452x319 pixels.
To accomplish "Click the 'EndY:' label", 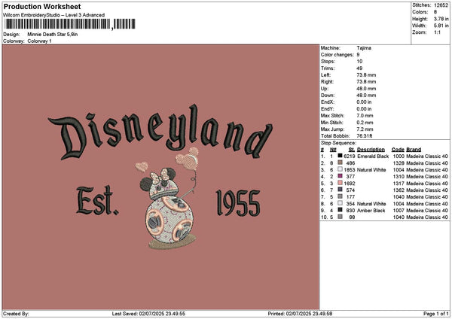I will (327, 109).
